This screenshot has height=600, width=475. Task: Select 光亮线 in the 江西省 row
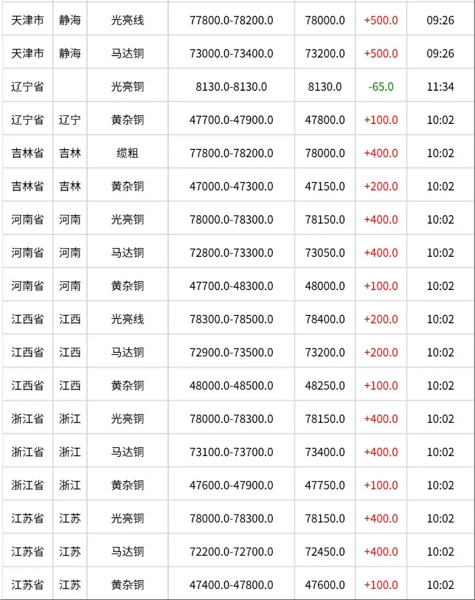(128, 319)
